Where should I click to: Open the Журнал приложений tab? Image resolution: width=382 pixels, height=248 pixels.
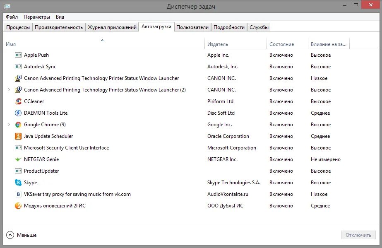coord(112,27)
